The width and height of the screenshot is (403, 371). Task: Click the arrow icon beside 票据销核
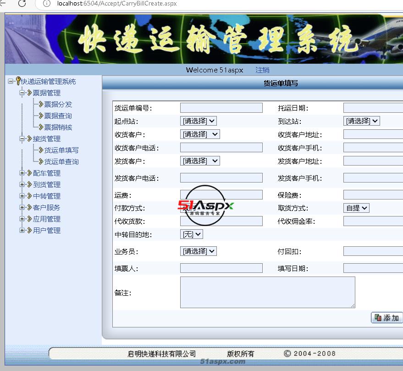tap(41, 127)
